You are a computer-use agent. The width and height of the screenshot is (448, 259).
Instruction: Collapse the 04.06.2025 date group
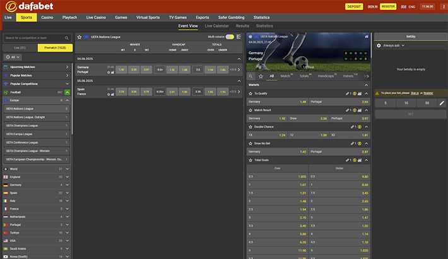(x=239, y=59)
